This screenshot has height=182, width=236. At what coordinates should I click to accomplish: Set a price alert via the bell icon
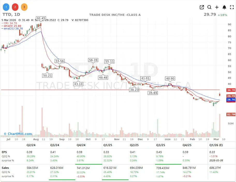coord(224,7)
